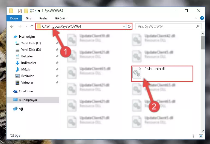Maximize the SysWOW64 window
This screenshot has width=210, height=144.
(x=186, y=11)
